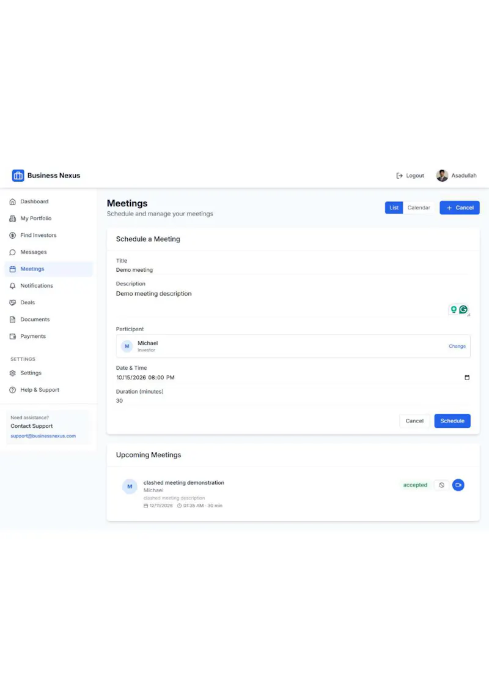Click the Documents file icon
Screen dimensions: 489x693
[12, 320]
